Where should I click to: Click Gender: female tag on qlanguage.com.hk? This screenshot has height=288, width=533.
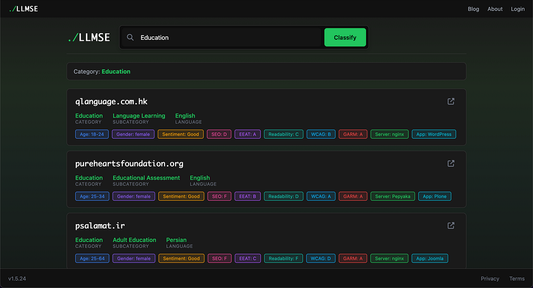pyautogui.click(x=133, y=134)
